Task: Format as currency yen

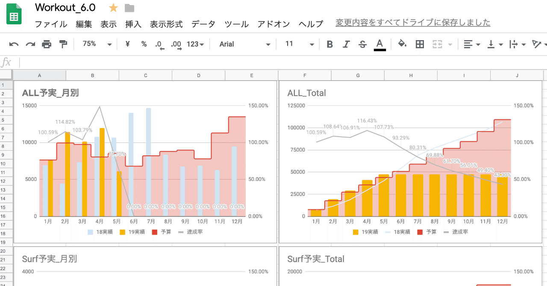Action: click(127, 44)
